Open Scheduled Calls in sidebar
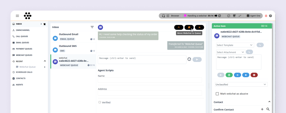The width and height of the screenshot is (286, 113). coord(24,72)
